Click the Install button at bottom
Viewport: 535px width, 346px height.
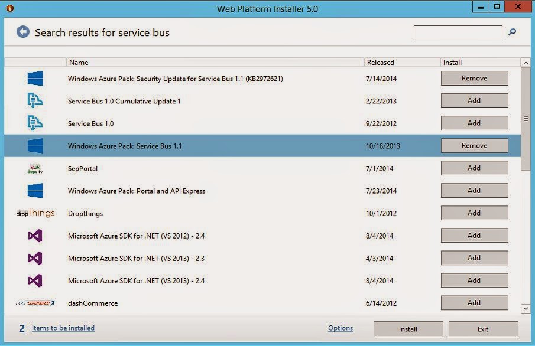408,329
